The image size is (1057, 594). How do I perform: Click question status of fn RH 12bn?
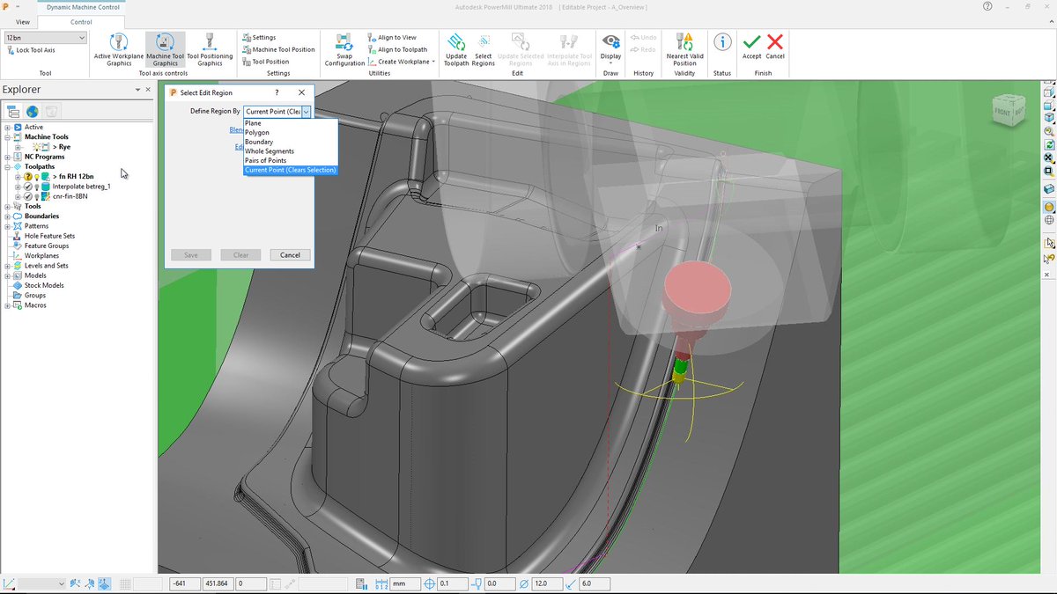[27, 177]
